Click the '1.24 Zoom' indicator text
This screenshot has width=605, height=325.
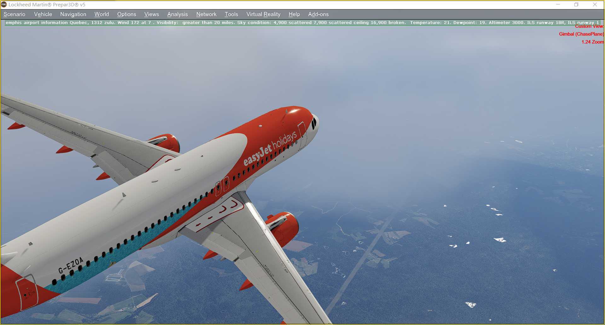(x=593, y=42)
